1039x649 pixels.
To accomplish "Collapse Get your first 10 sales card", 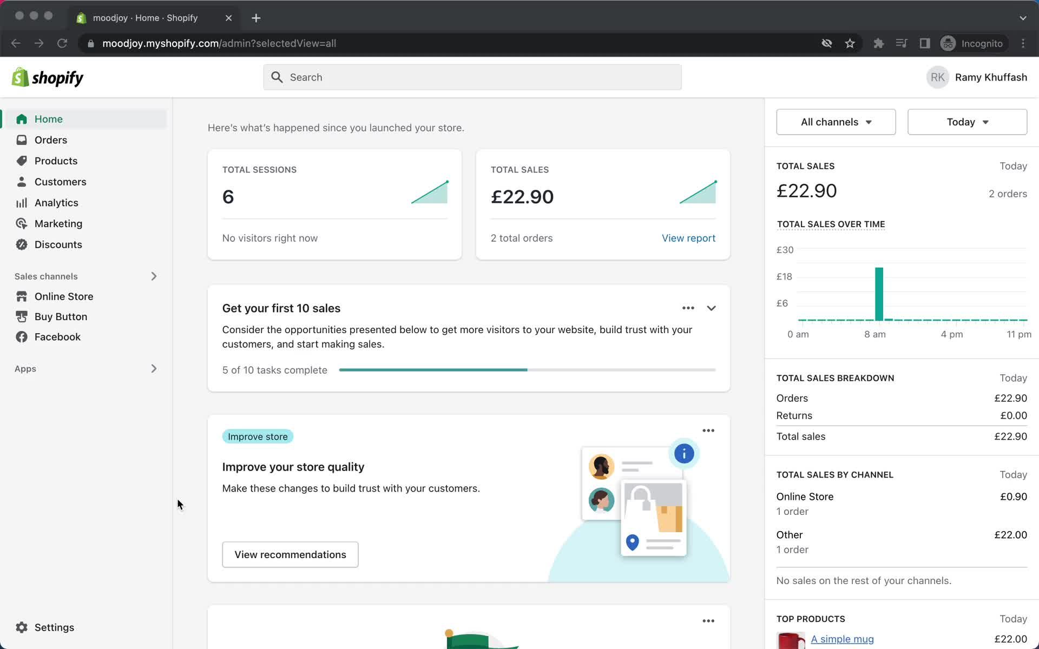I will (x=711, y=308).
